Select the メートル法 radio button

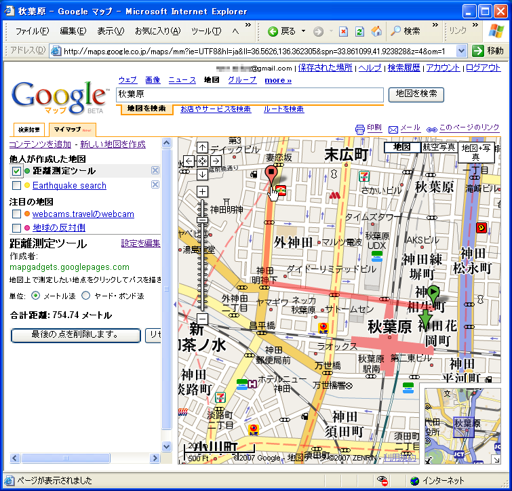click(x=35, y=296)
